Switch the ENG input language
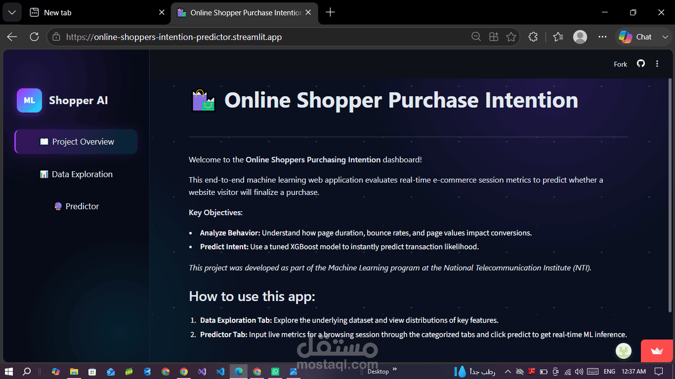The image size is (675, 379). (x=609, y=372)
